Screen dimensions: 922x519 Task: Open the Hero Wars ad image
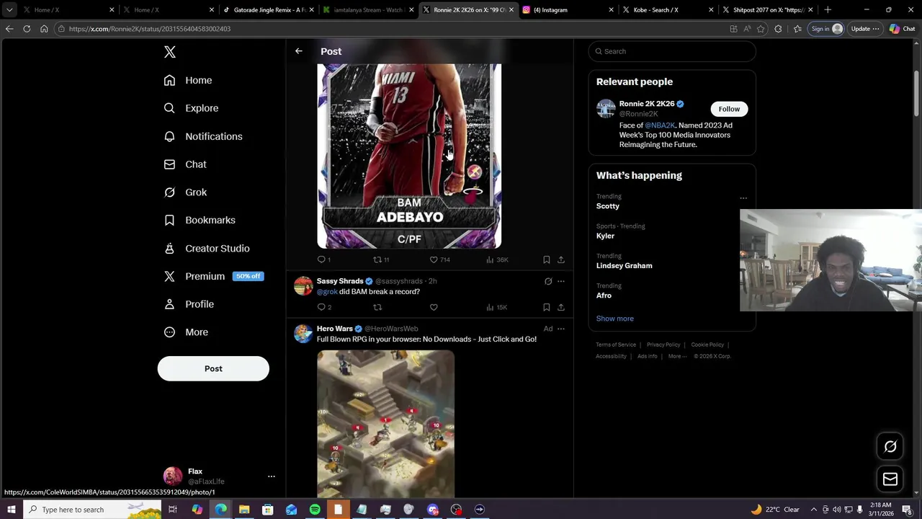[x=386, y=425]
